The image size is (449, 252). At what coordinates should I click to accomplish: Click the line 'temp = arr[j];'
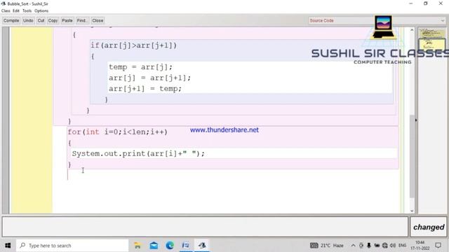(140, 67)
